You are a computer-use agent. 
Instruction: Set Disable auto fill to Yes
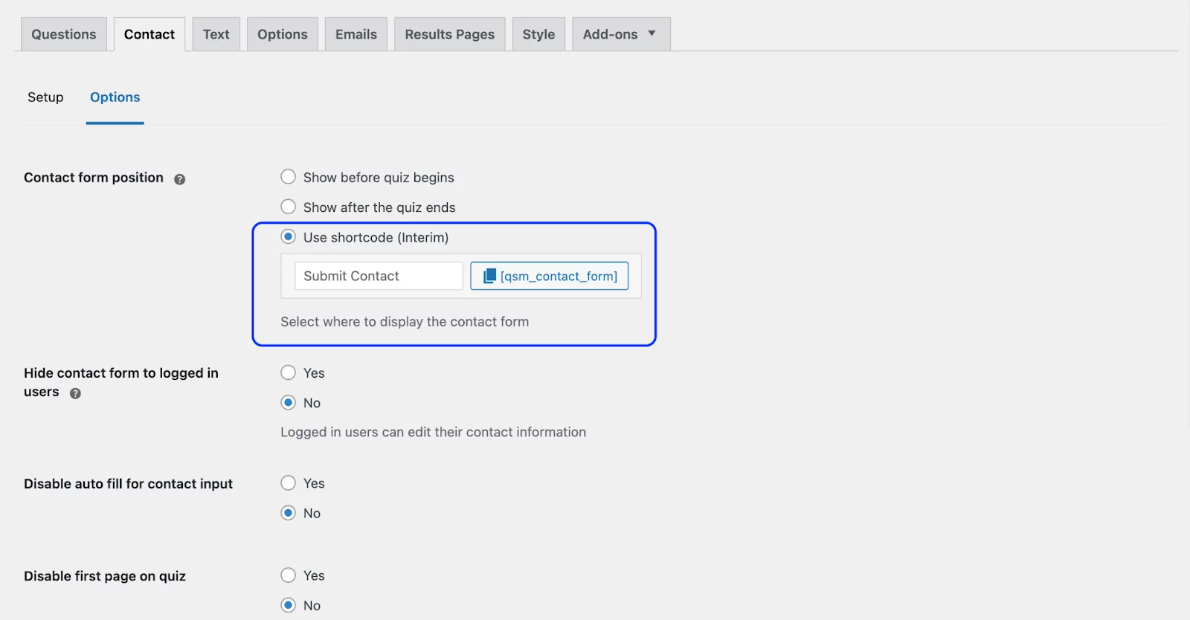[x=289, y=483]
